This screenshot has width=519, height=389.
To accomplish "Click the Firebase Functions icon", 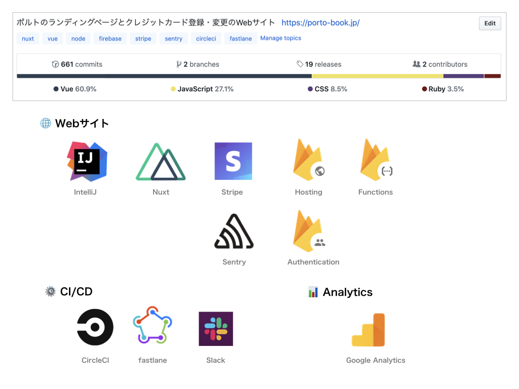I will [377, 160].
